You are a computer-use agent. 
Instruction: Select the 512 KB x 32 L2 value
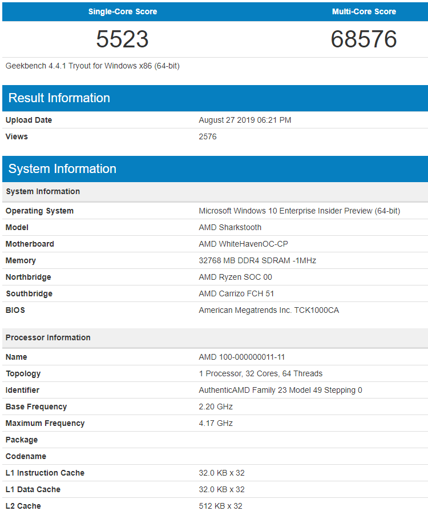pos(220,506)
